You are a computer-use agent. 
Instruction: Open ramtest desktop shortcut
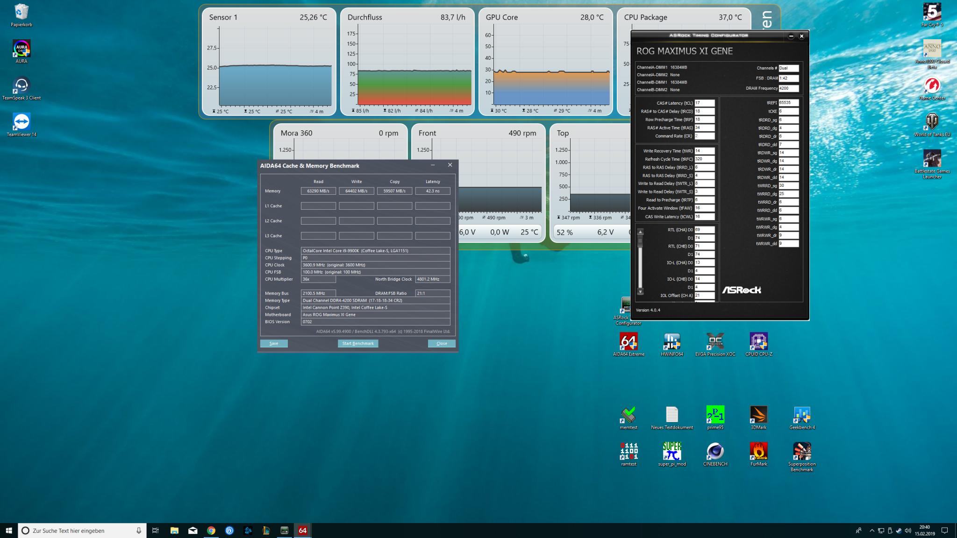[628, 454]
